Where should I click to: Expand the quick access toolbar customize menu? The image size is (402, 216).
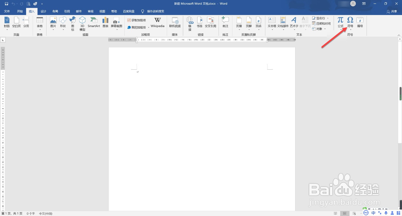point(42,4)
